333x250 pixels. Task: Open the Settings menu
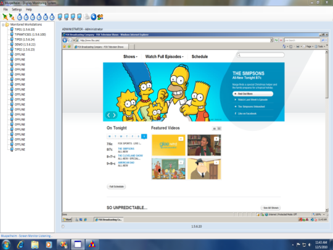(17, 9)
